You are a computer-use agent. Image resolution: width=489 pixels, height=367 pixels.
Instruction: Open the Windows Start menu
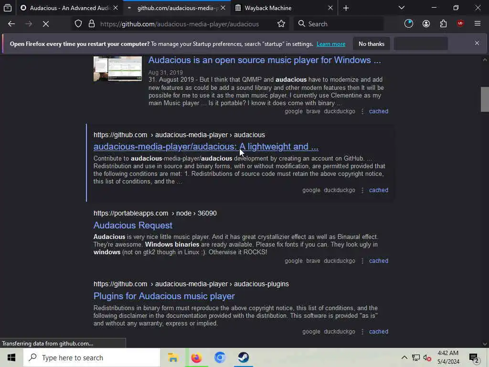11,357
